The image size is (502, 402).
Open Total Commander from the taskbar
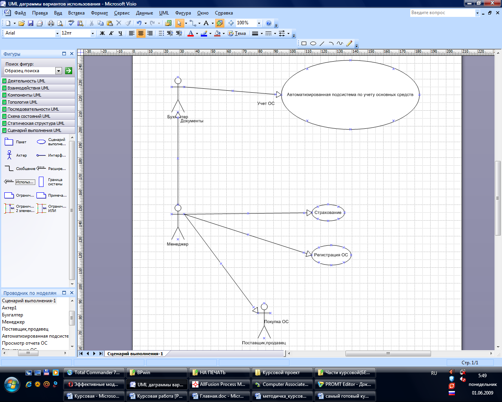click(94, 373)
